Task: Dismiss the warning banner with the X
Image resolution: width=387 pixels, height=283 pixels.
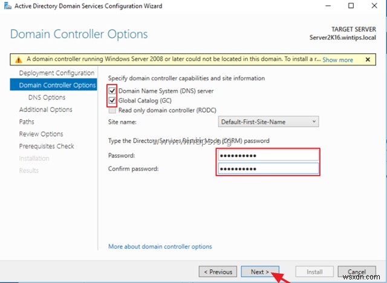Action: pos(368,59)
